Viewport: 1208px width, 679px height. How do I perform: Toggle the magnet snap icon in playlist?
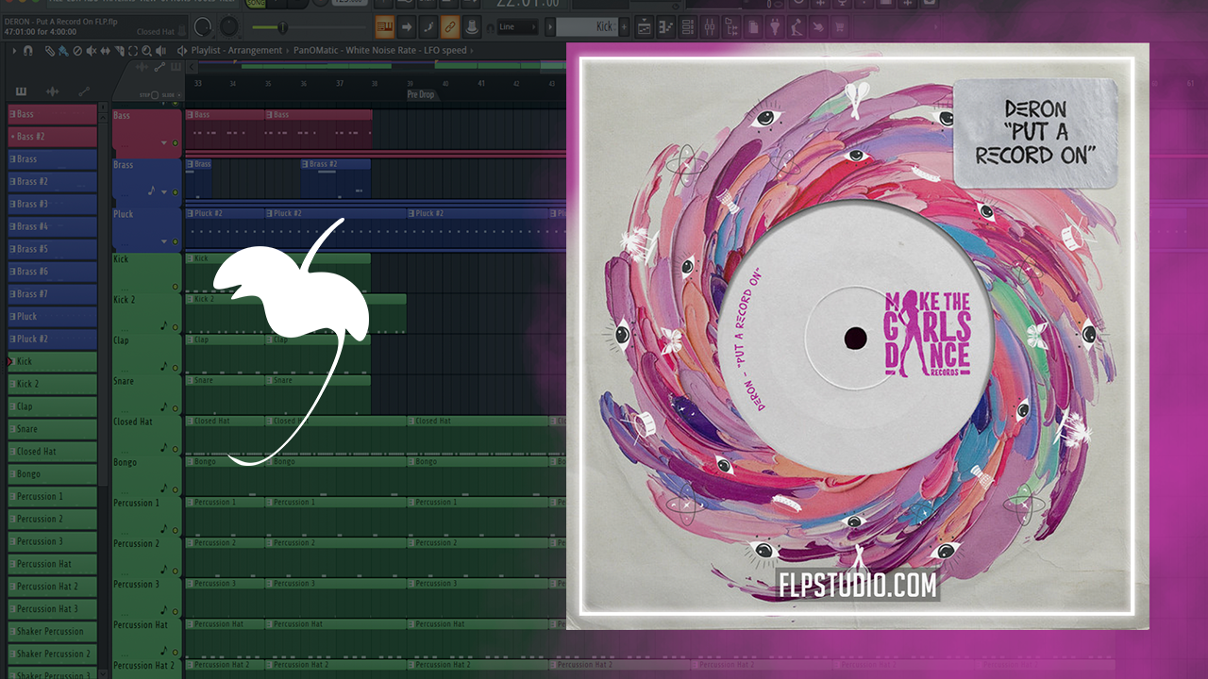[x=28, y=50]
